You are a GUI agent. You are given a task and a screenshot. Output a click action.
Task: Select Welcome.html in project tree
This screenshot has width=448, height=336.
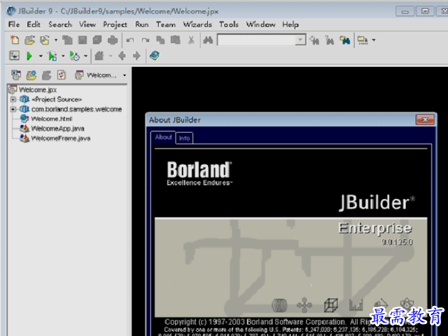[52, 119]
